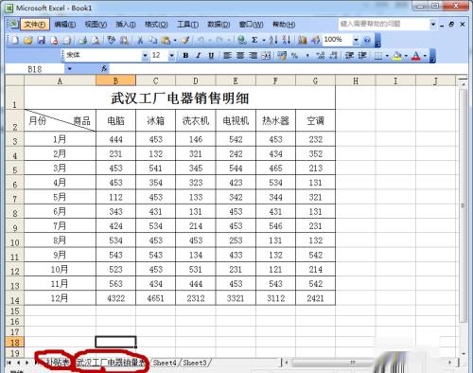
Task: Click the Format Painter brush icon
Action: pos(185,40)
